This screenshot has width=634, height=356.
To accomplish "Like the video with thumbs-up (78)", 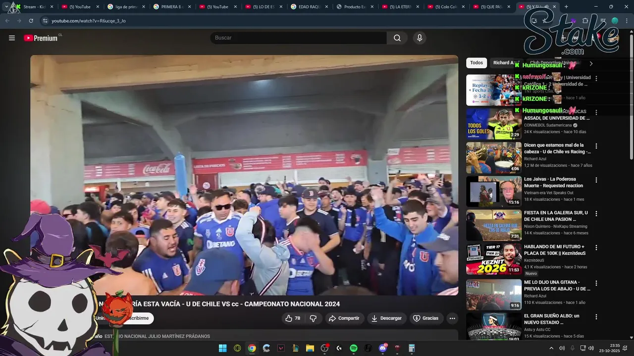I will 293,318.
